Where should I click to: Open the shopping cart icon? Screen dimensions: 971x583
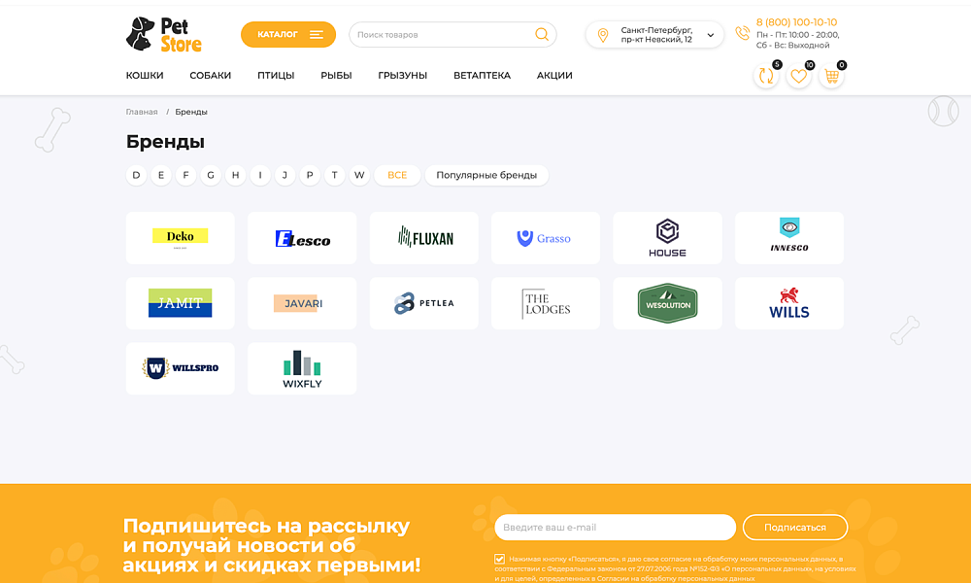[831, 75]
